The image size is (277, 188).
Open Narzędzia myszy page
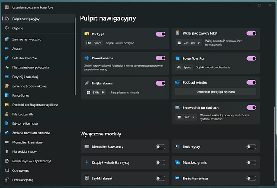pos(38,152)
